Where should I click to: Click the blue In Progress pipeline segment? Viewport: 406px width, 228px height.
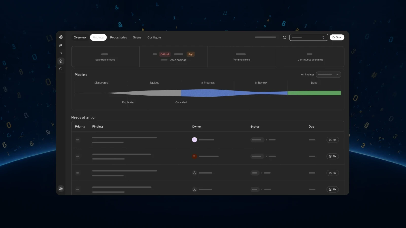click(208, 93)
